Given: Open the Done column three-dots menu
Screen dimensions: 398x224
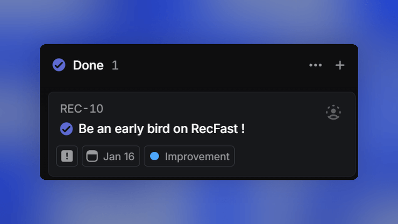Looking at the screenshot, I should click(x=315, y=65).
